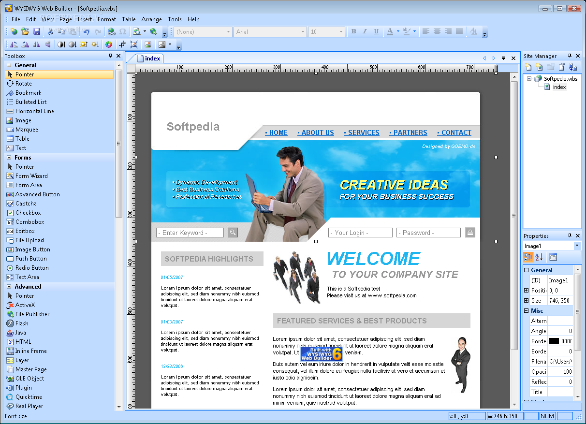
Task: Collapse the Softpedia.wbs tree node
Action: 529,79
